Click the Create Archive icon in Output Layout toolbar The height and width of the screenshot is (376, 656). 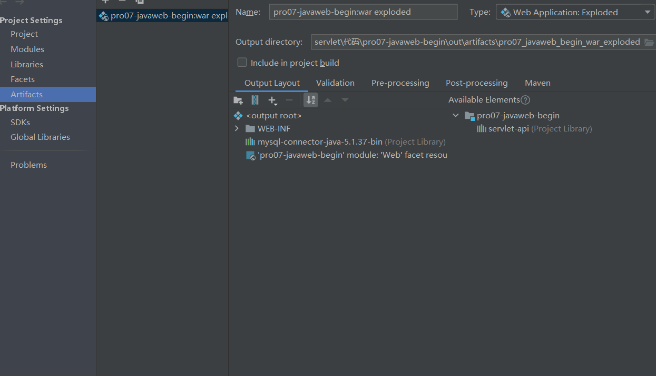(254, 100)
